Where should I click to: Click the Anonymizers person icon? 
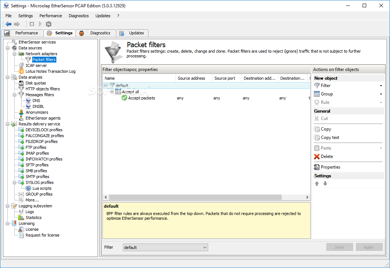[x=21, y=112]
